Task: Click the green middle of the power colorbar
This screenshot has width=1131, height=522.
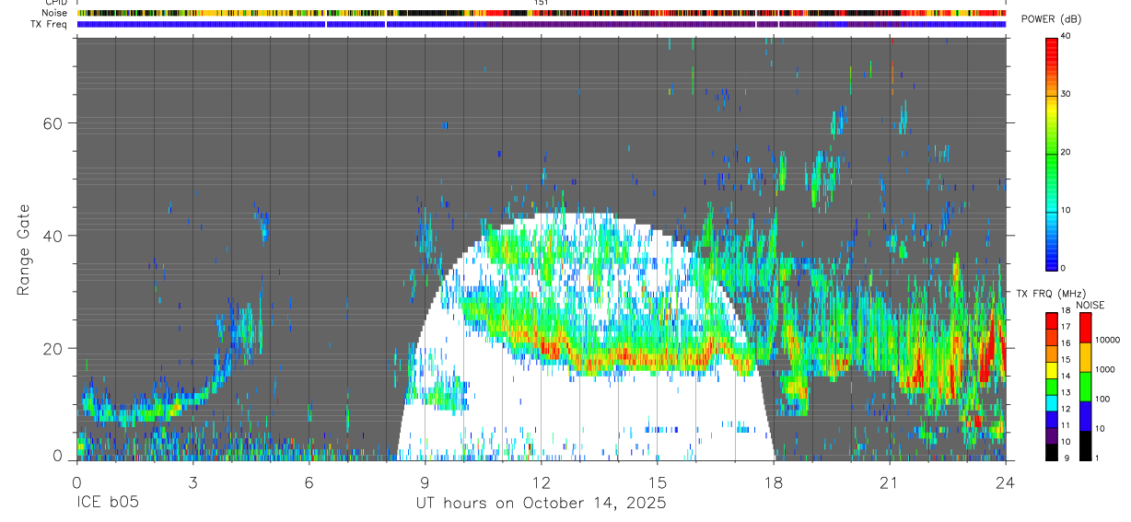Action: (x=1051, y=152)
